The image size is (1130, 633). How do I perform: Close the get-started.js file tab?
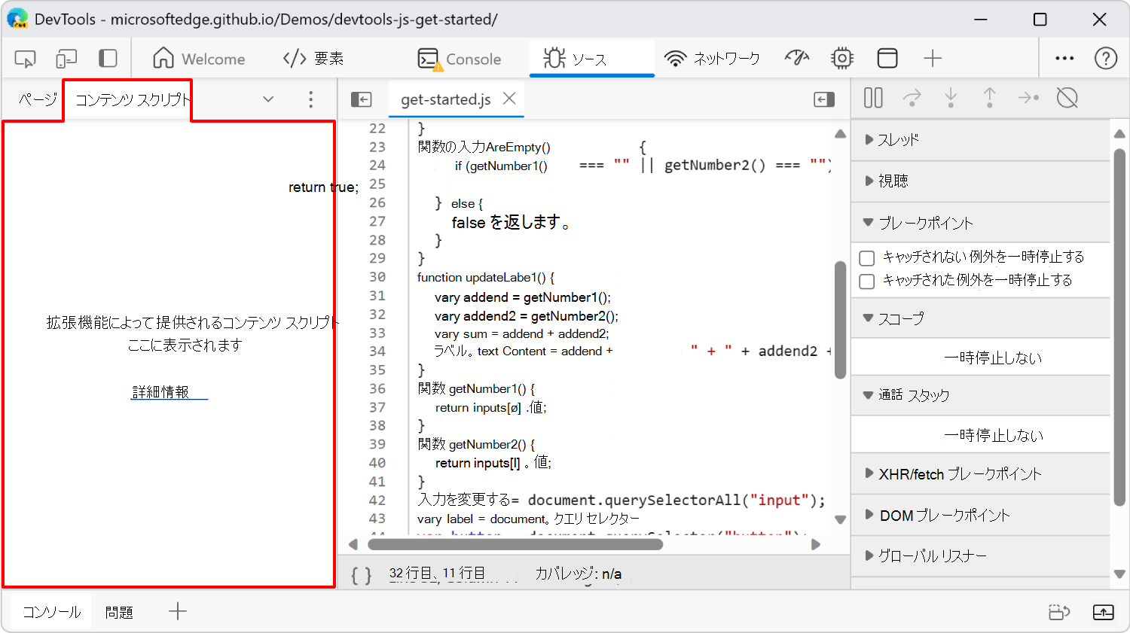pos(509,99)
